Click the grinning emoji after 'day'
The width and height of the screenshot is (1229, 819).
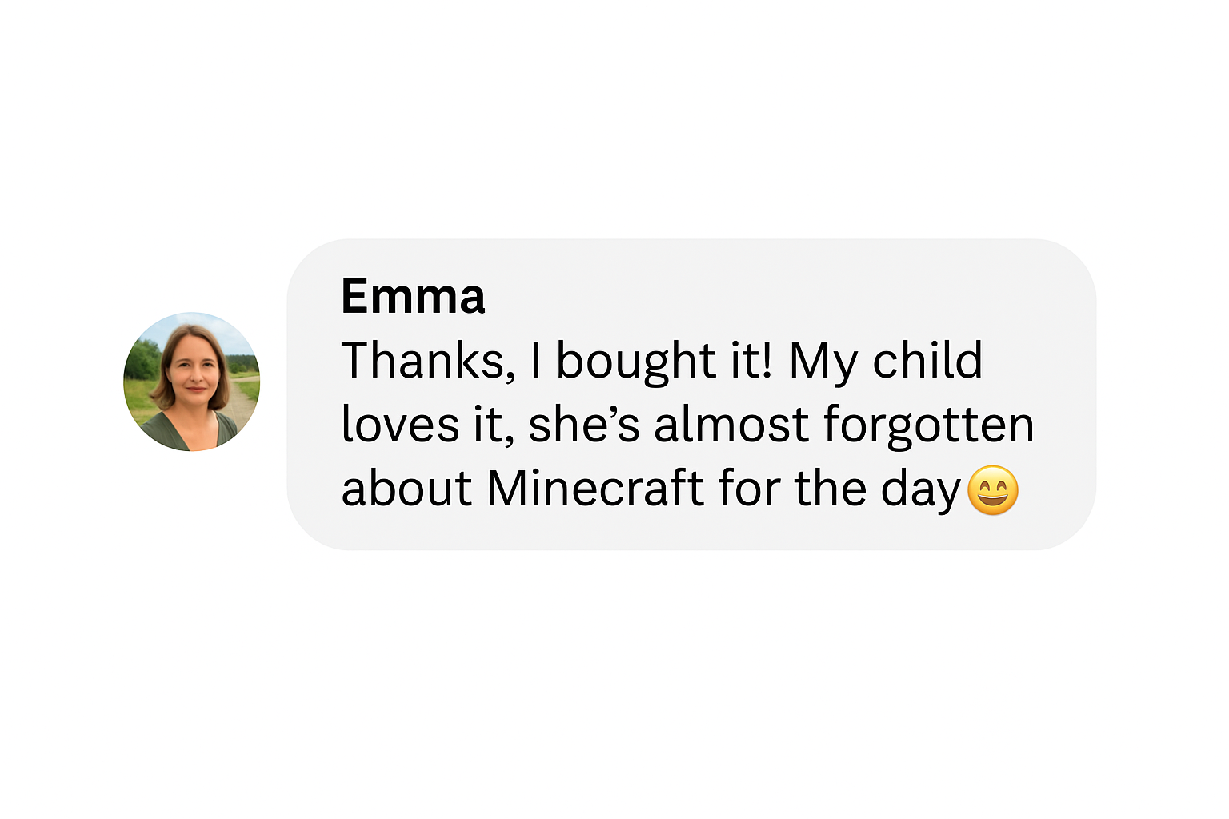993,490
